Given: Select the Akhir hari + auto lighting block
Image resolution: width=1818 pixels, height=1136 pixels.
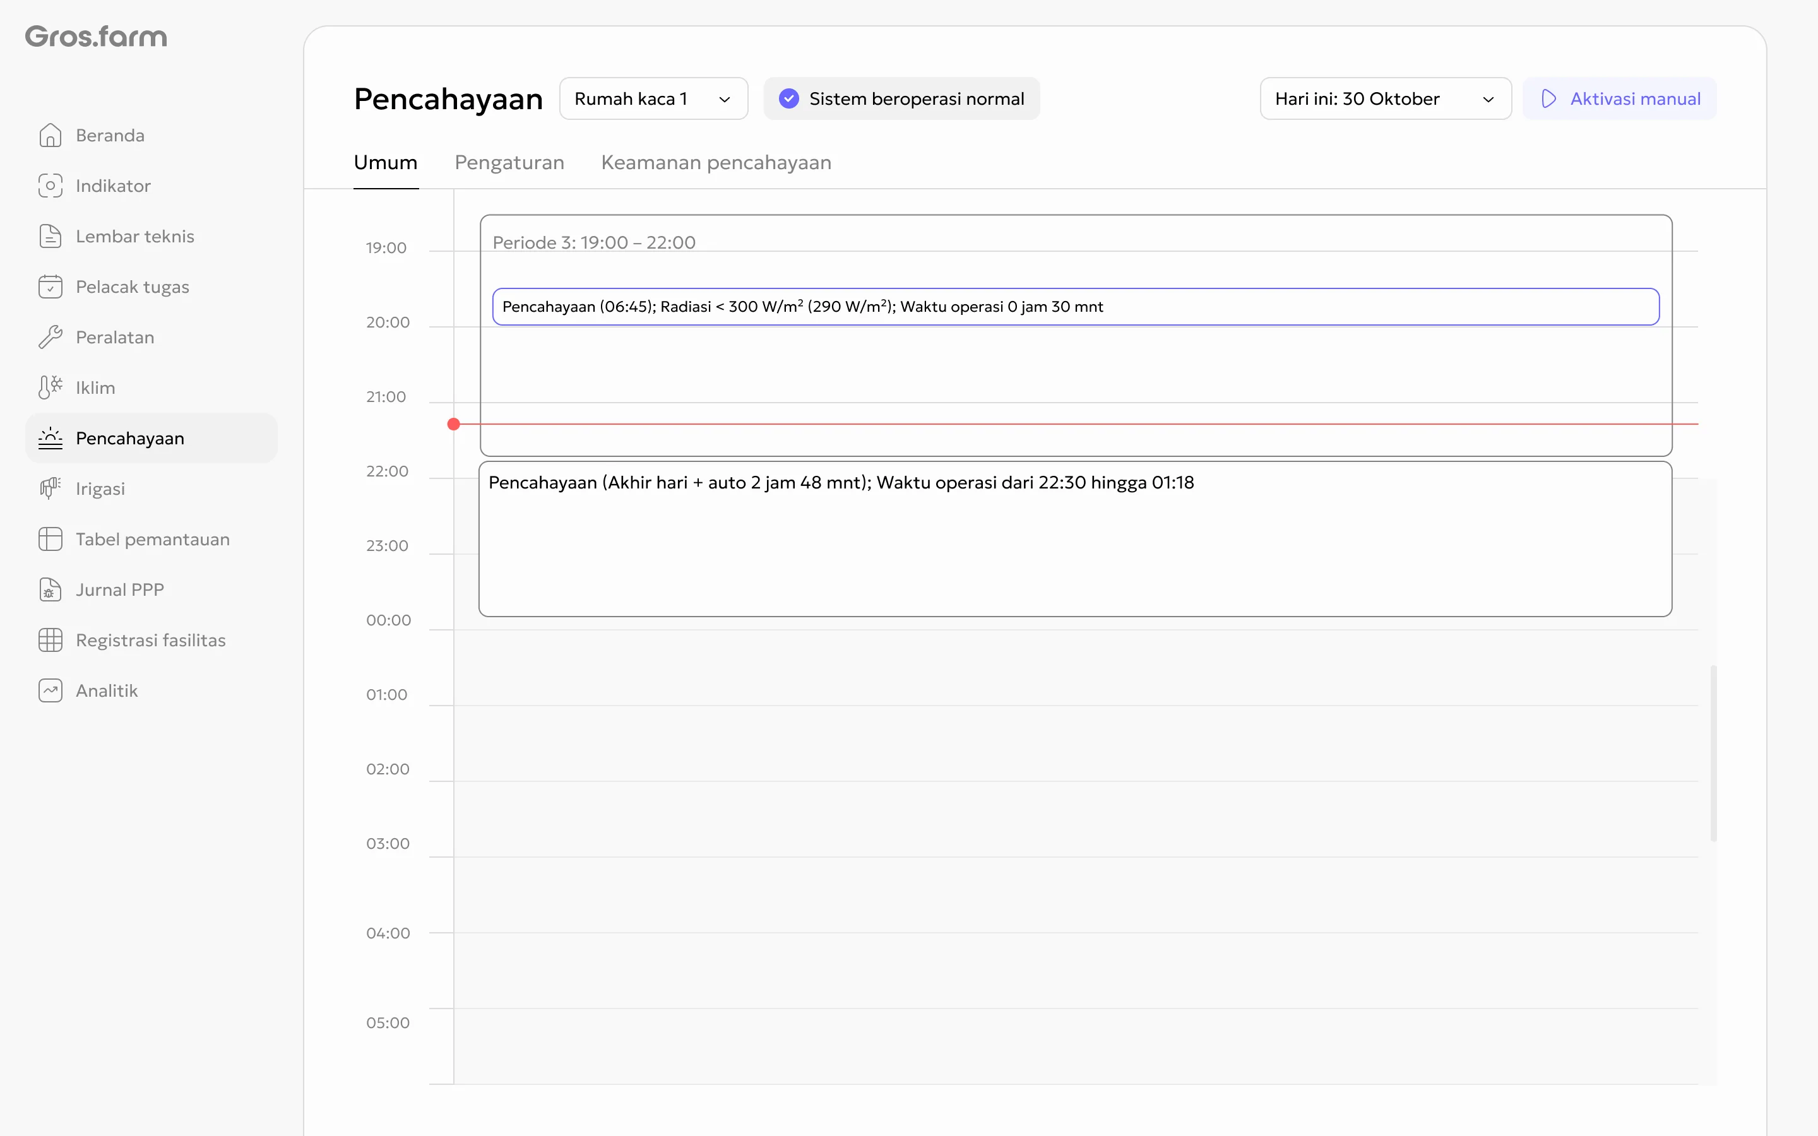Looking at the screenshot, I should [1076, 539].
